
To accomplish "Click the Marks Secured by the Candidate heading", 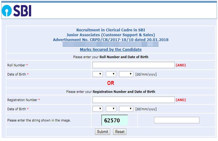I will pos(111,49).
